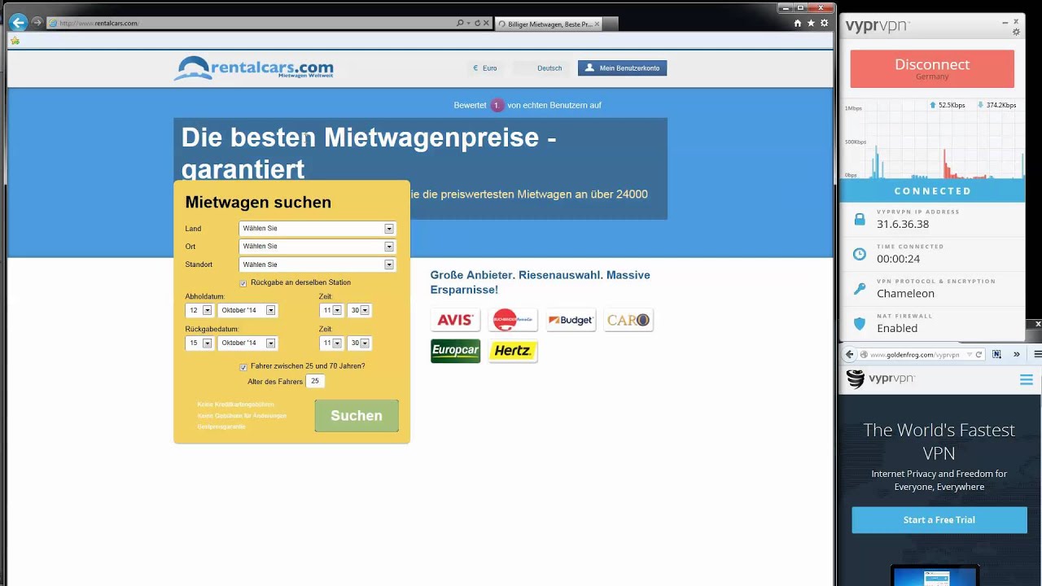Click the Time Connected clock icon
Screen dimensions: 1042x586
click(859, 254)
